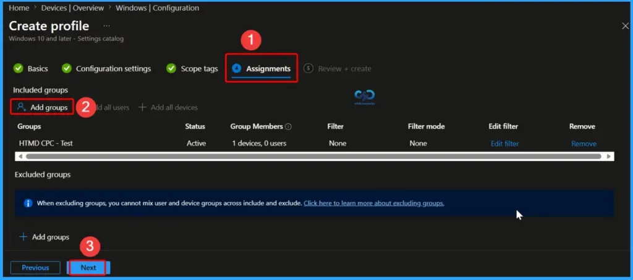The image size is (633, 280).
Task: Click the green check icon beside Basics
Action: [x=18, y=68]
